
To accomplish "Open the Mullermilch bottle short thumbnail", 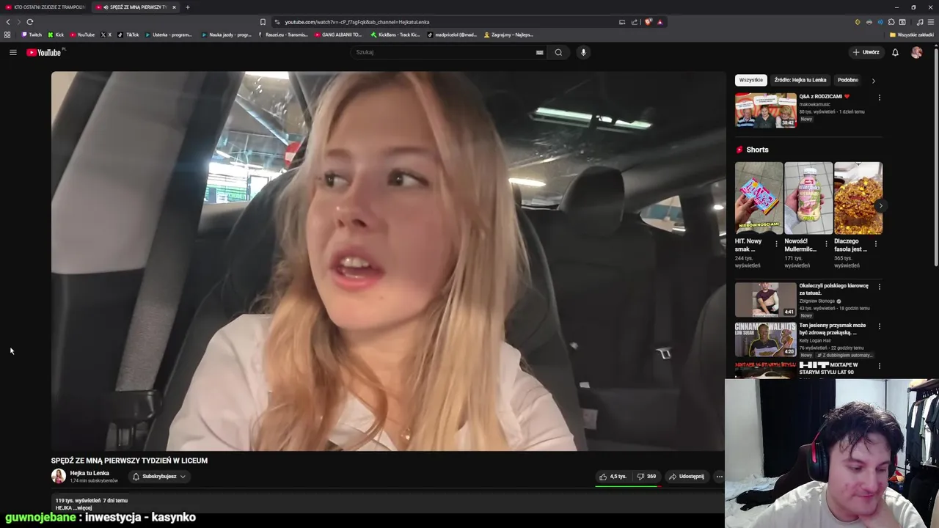I will pos(808,198).
